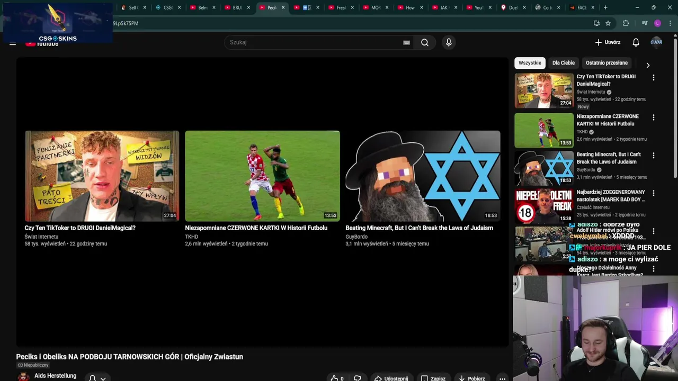678x381 pixels.
Task: Open YouTube notifications bell
Action: [x=636, y=42]
